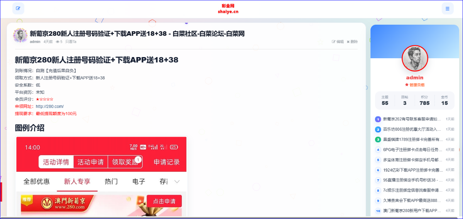Click the 安全系数: 低 line
This screenshot has height=219, width=463.
click(27, 85)
